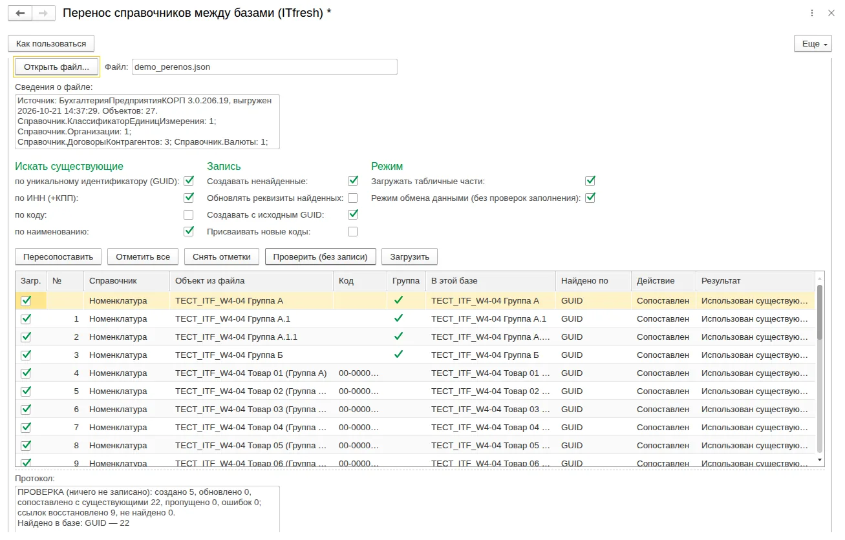Click the table scrollbar's down arrow
The image size is (845, 540).
[820, 459]
